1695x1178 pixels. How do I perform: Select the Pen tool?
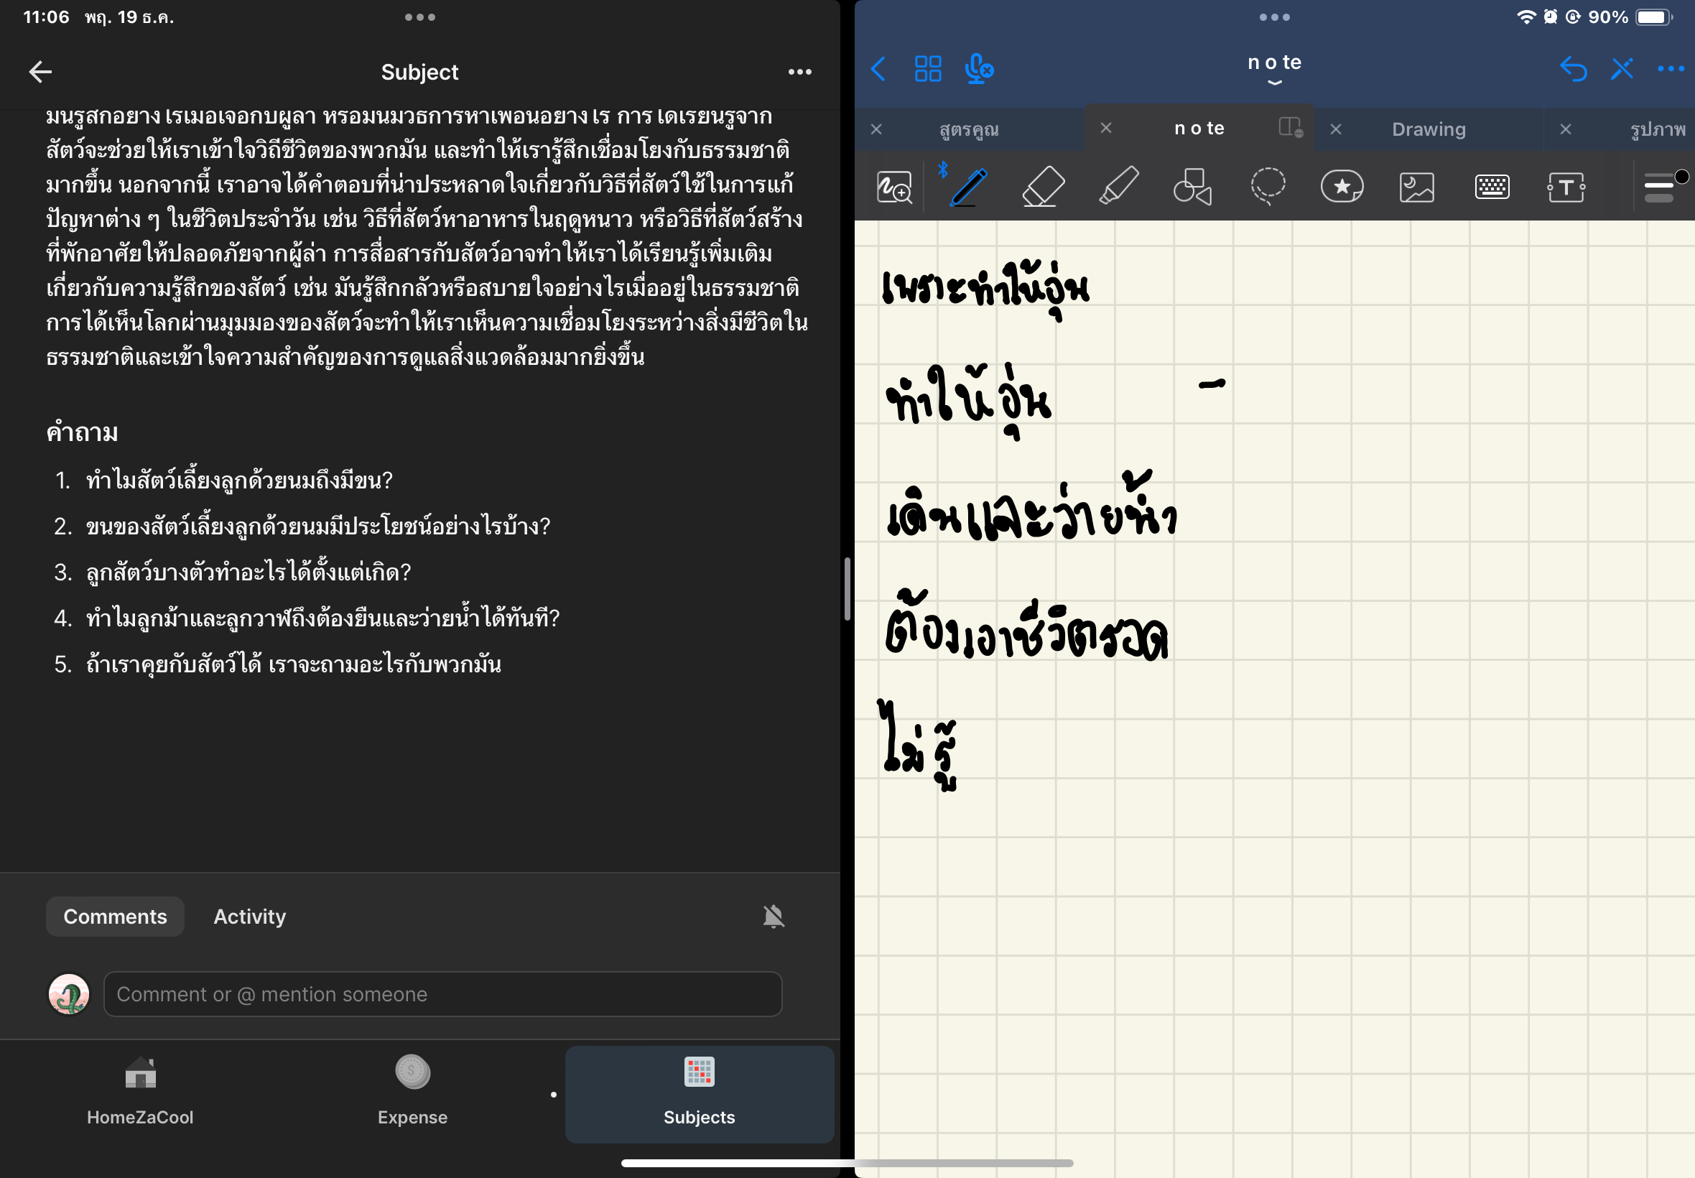968,186
